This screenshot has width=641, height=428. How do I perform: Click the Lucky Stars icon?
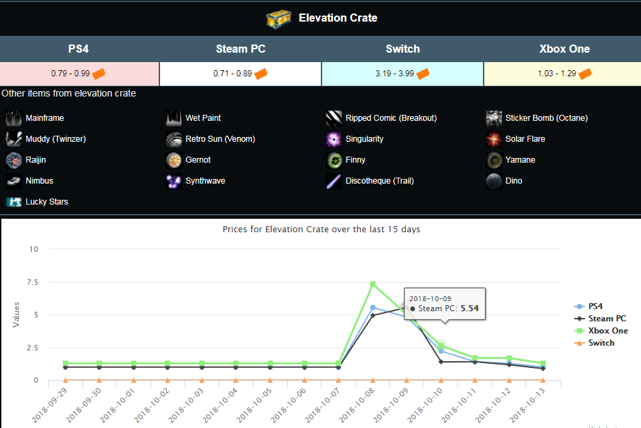pos(14,202)
